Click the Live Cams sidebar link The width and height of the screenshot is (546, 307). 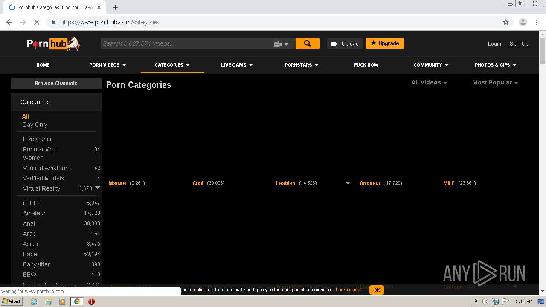[x=37, y=139]
